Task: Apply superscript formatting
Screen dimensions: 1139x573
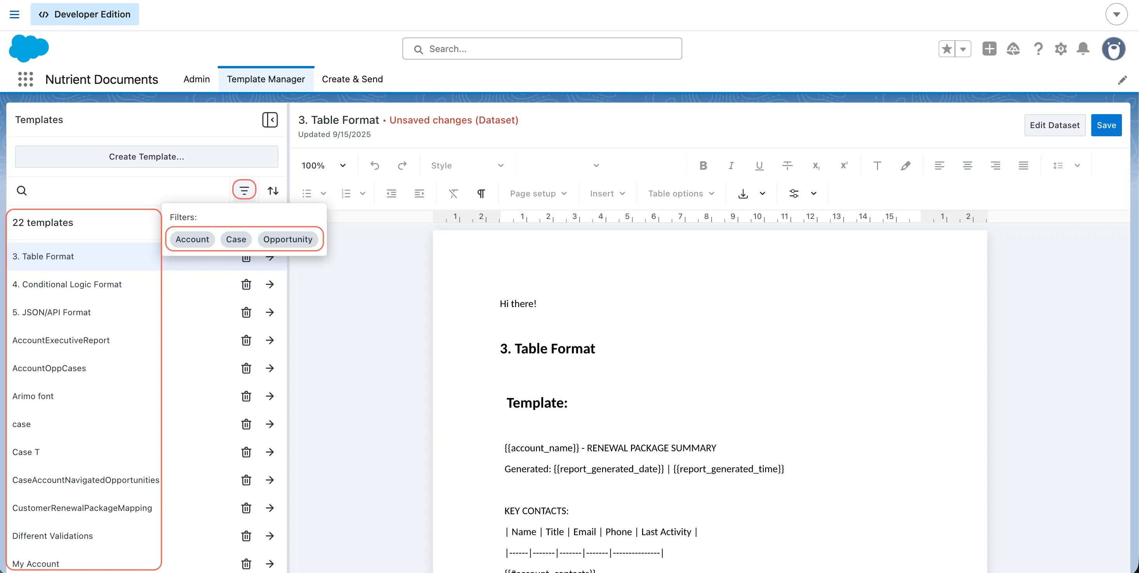Action: click(x=844, y=165)
